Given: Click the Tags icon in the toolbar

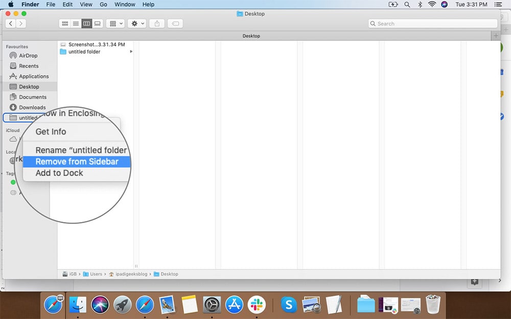Looking at the screenshot, I should coord(175,23).
